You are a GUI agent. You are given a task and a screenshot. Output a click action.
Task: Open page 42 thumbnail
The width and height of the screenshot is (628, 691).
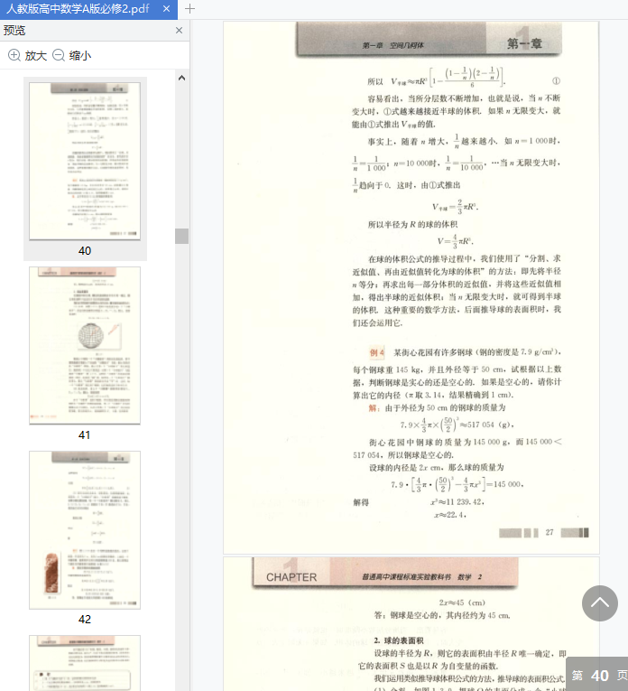pos(85,529)
